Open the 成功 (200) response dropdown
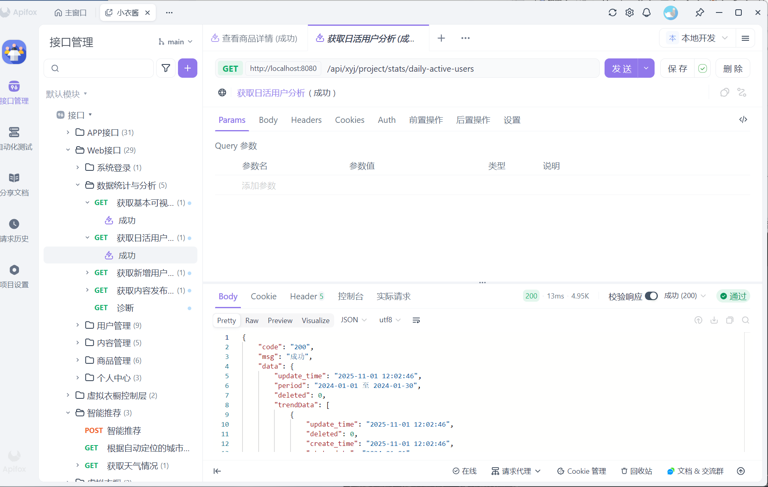Screen dimensions: 768x487 tap(685, 296)
